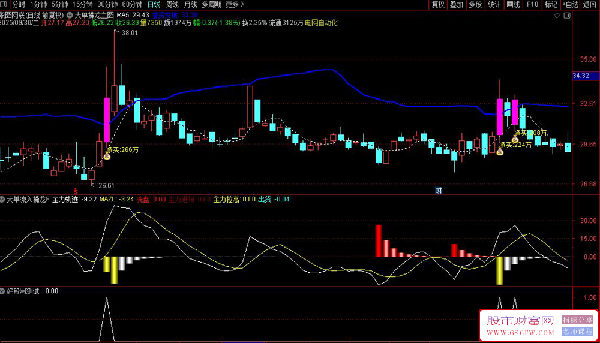Toggle the side panel layout icon
Screen dimensions: 600x343
pos(568,14)
